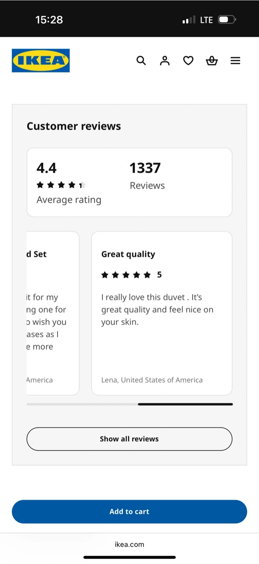Tap the cellular signal strength bars
Viewport: 259px width, 564px height.
[189, 20]
